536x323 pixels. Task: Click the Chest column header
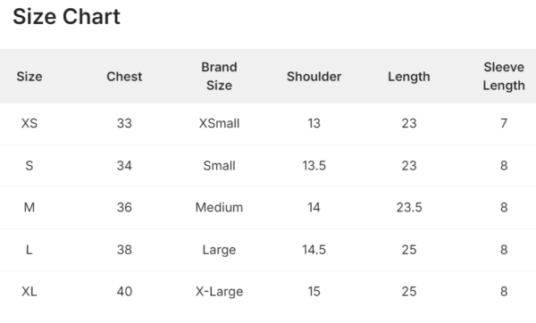pos(124,77)
